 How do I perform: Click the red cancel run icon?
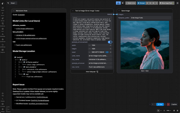point(168,104)
